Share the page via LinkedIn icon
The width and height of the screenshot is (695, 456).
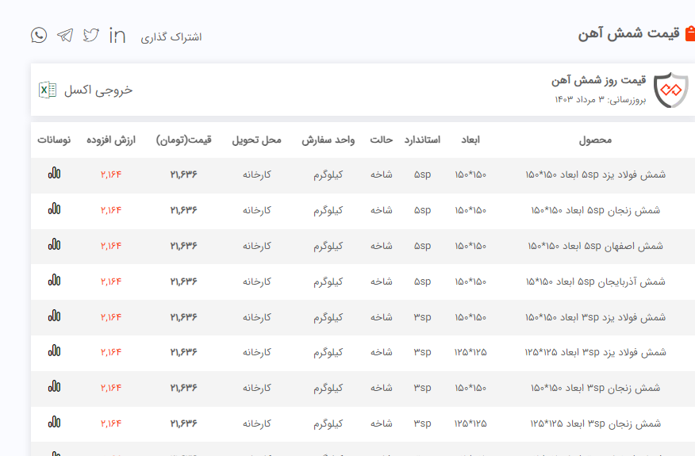coord(117,36)
